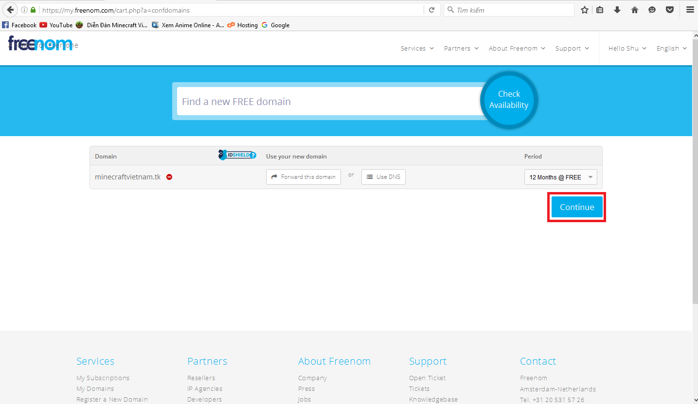Click the green padlock security icon
The image size is (698, 404).
(33, 10)
